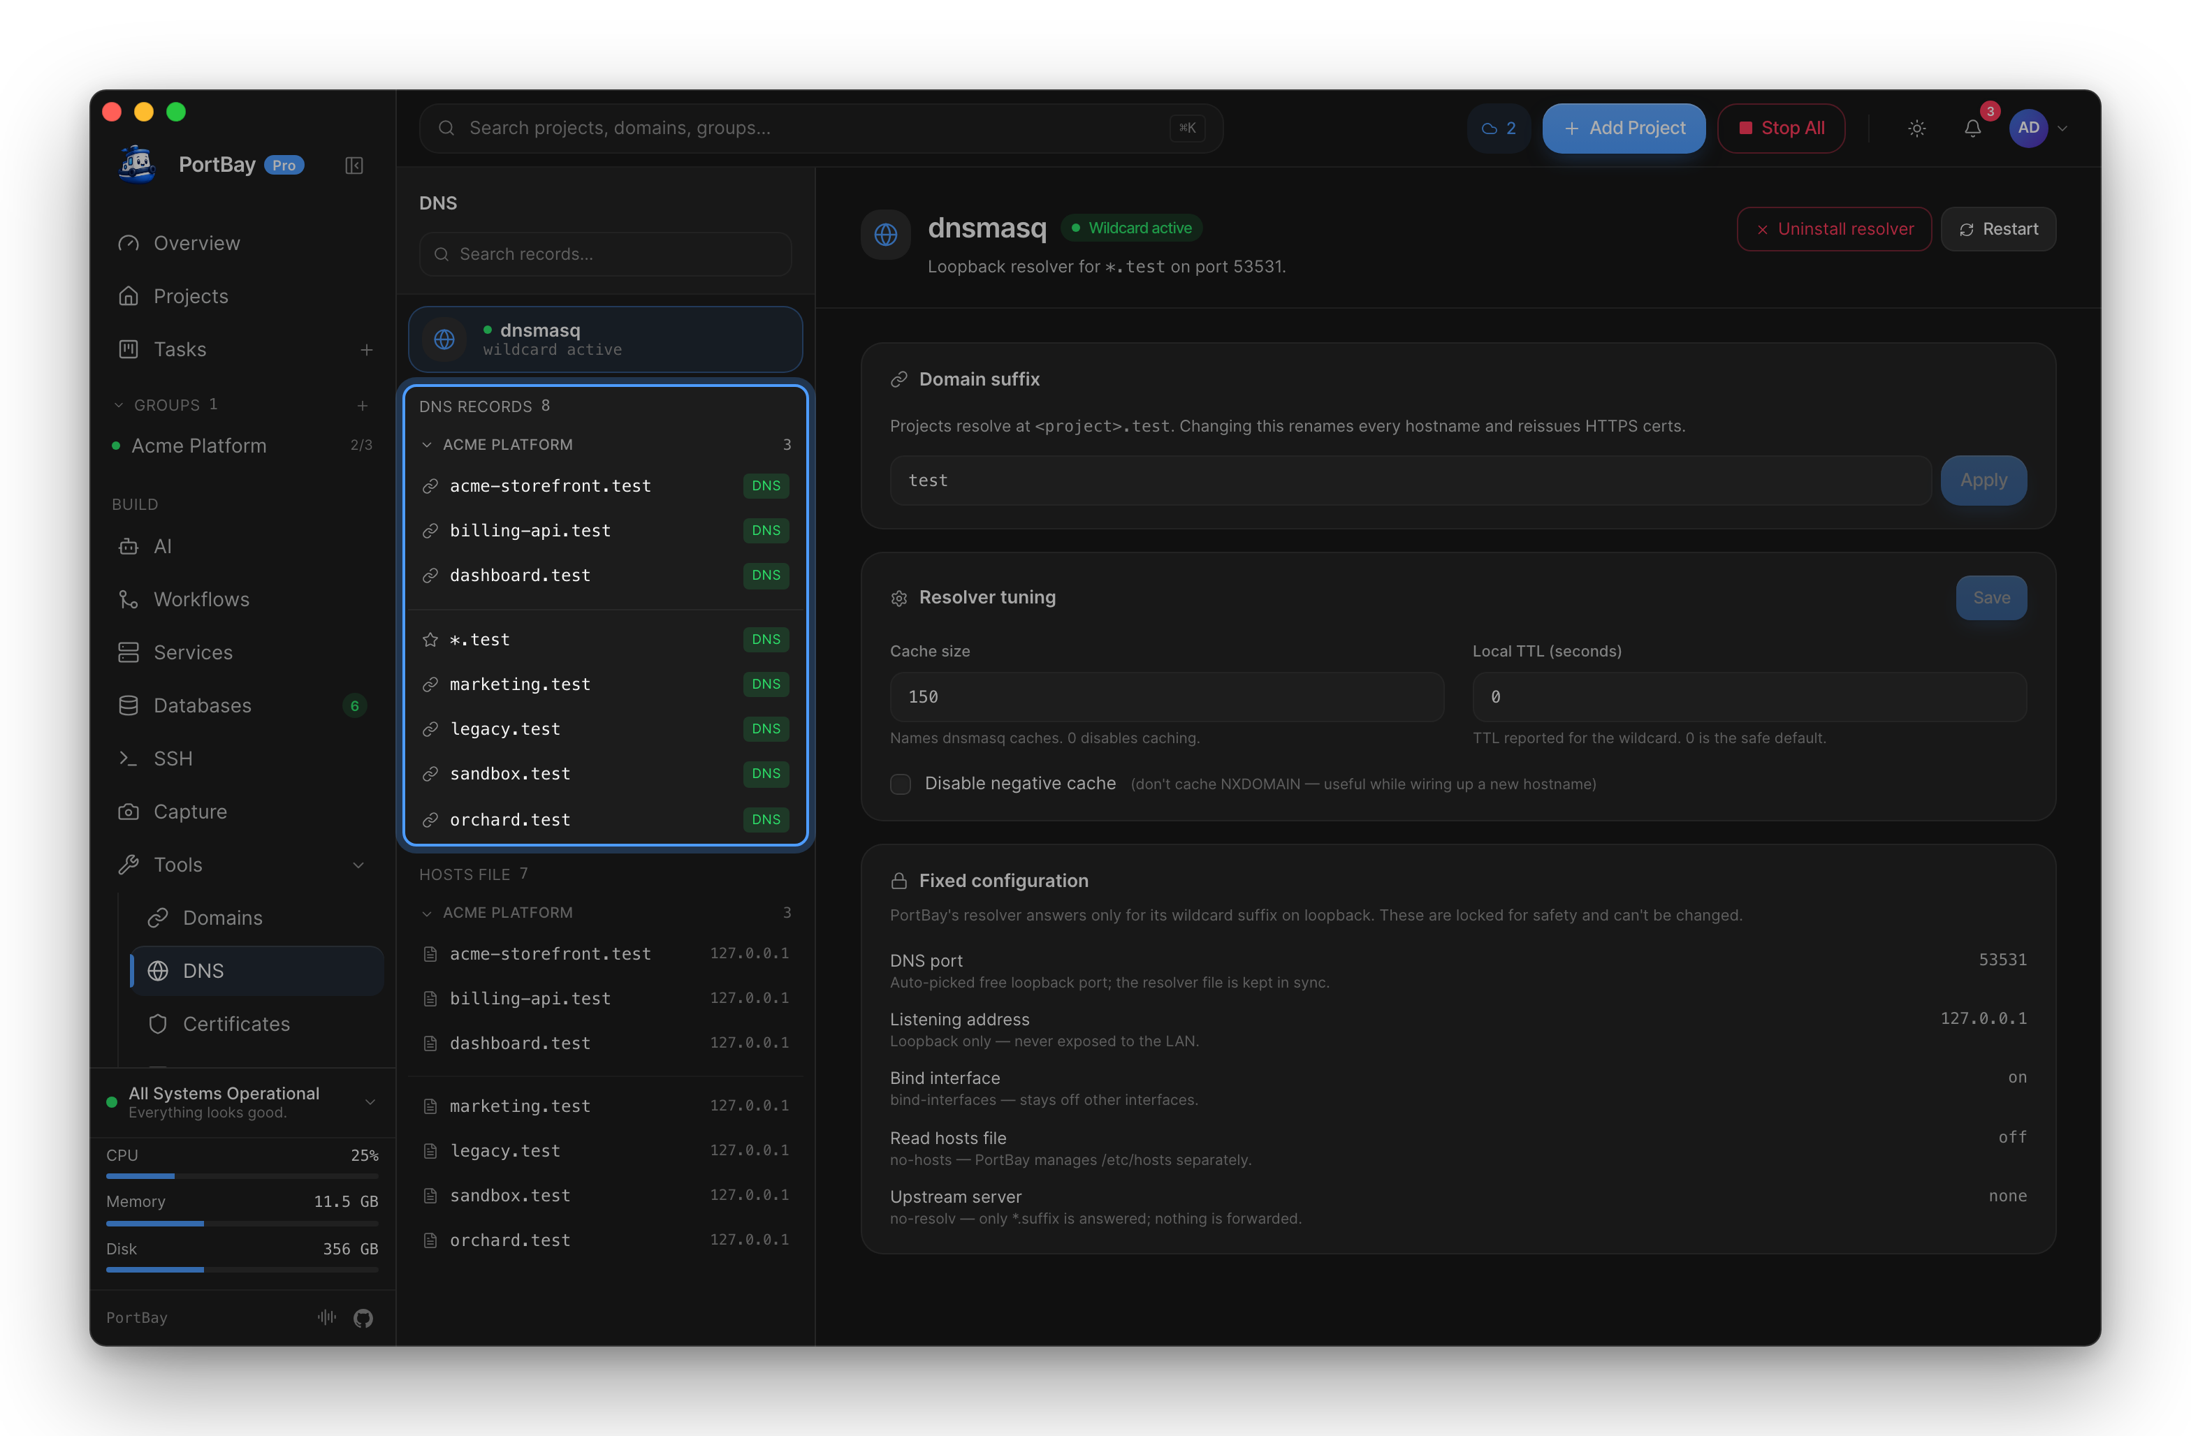Click the Cache size input field
Viewport: 2191px width, 1436px height.
(1166, 697)
